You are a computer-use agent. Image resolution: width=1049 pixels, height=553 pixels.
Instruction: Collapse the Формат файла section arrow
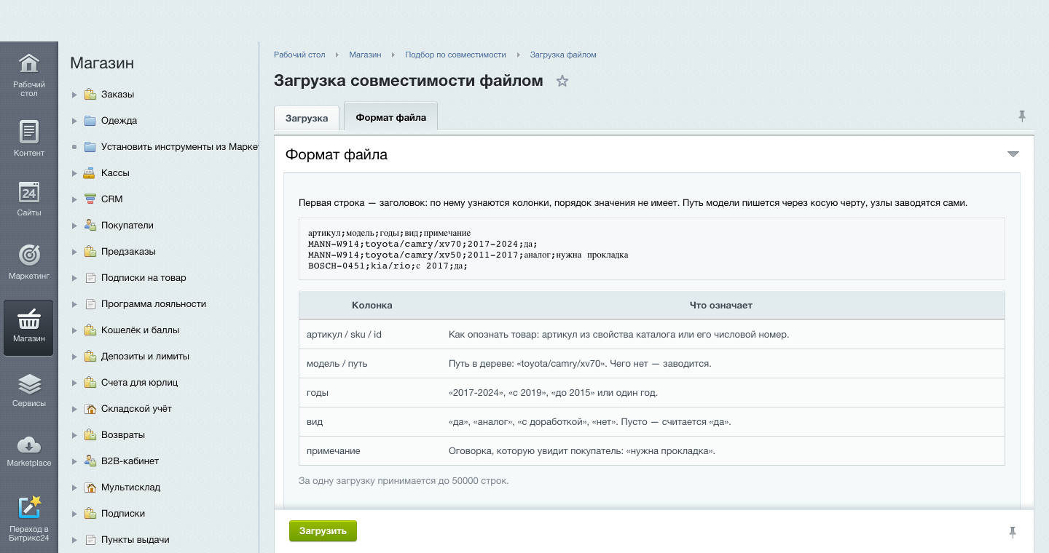[x=1013, y=154]
